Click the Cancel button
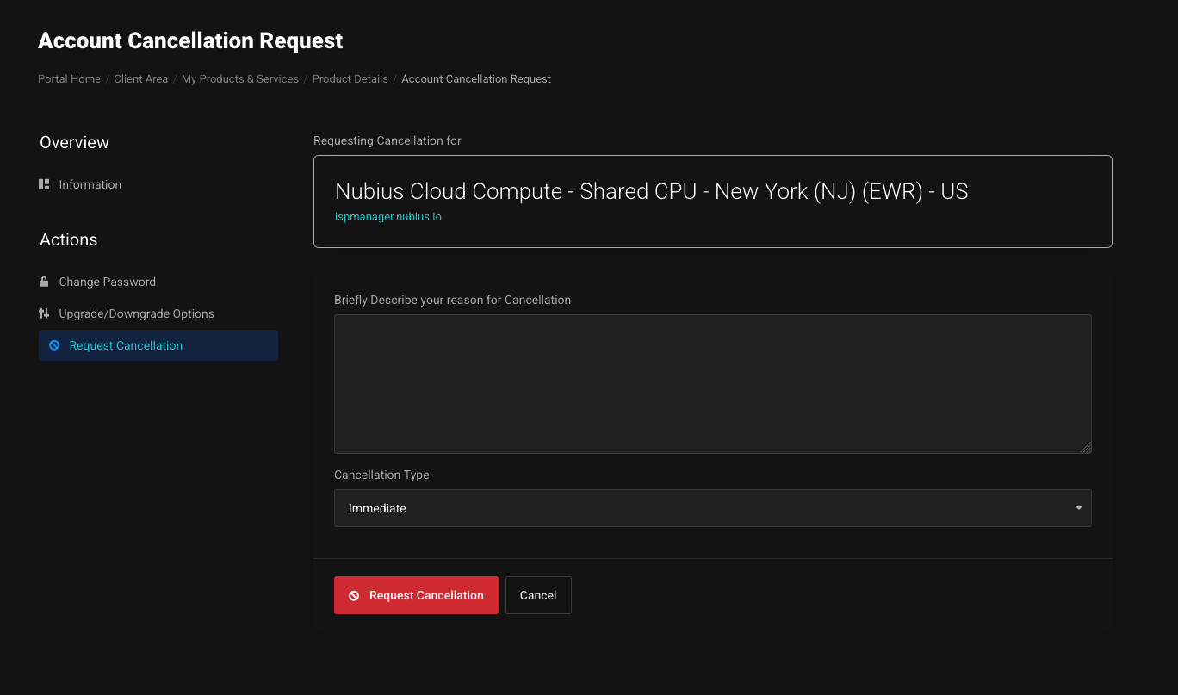1178x695 pixels. (538, 595)
